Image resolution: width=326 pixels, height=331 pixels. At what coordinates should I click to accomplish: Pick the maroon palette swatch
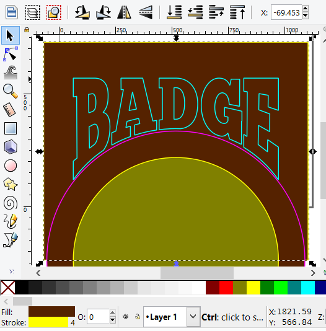pos(213,288)
